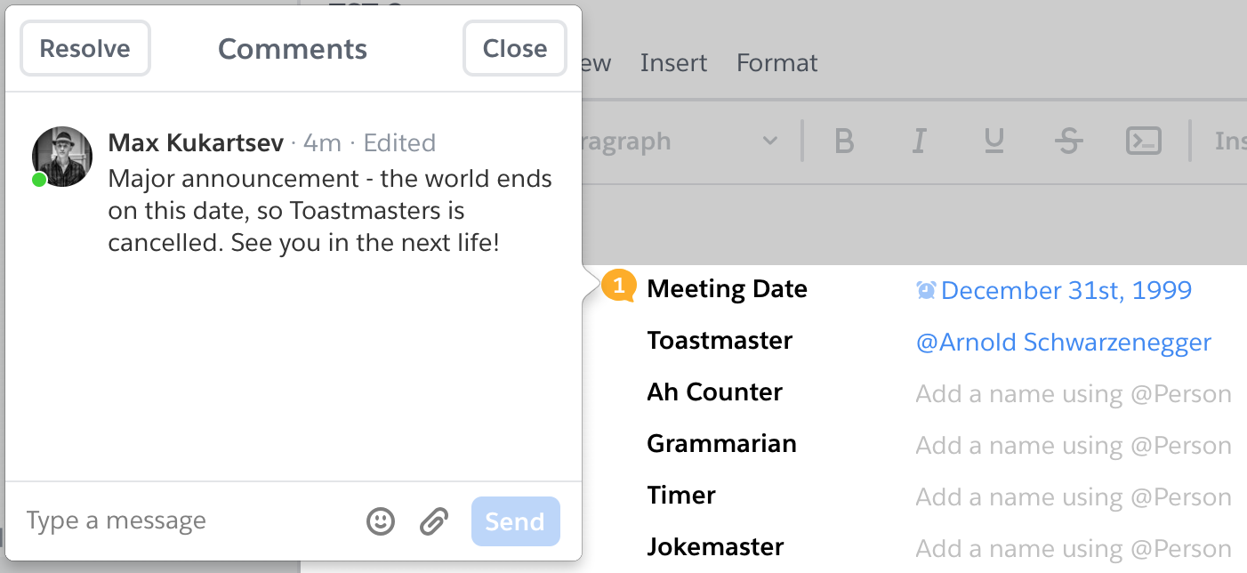Toggle italic formatting
The width and height of the screenshot is (1247, 573).
pos(920,141)
